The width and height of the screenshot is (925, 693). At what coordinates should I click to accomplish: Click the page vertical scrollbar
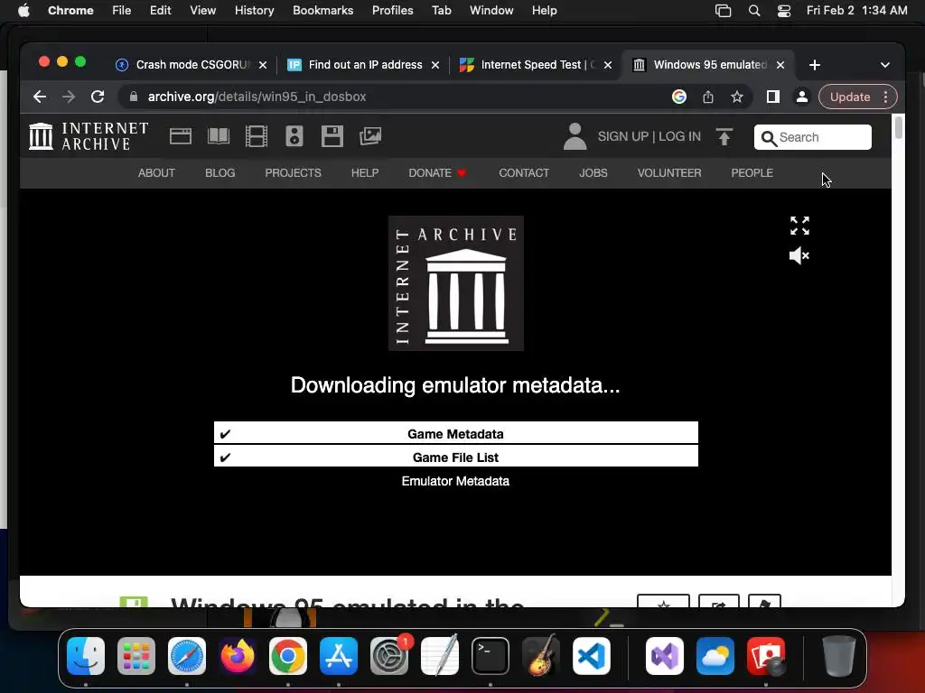898,127
